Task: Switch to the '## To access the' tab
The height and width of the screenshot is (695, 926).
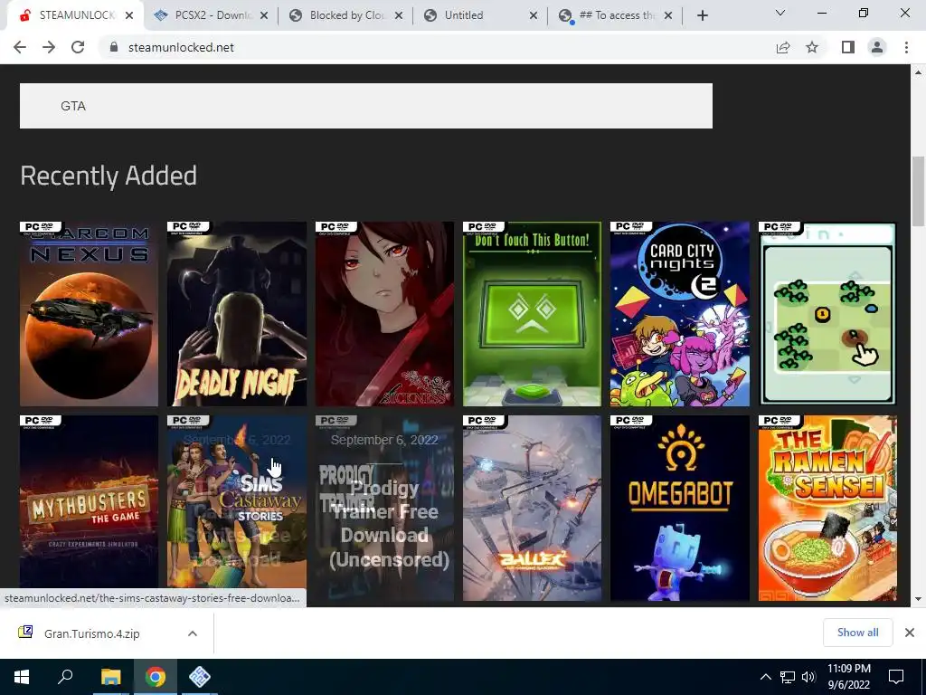Action: 615,15
